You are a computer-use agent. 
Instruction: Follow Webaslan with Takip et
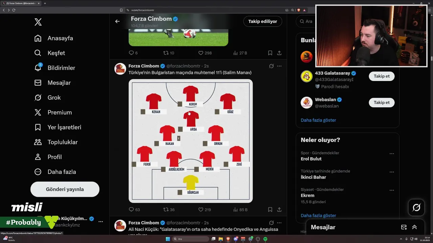(382, 103)
